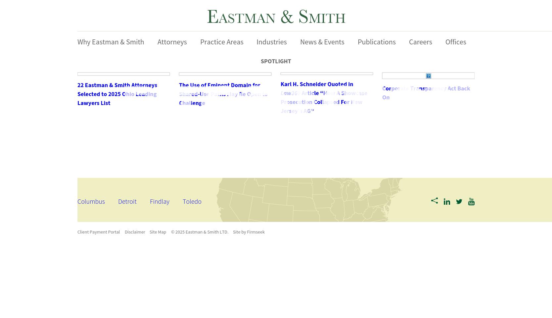Open the Careers page
Screen dimensions: 552x318
[x=421, y=42]
